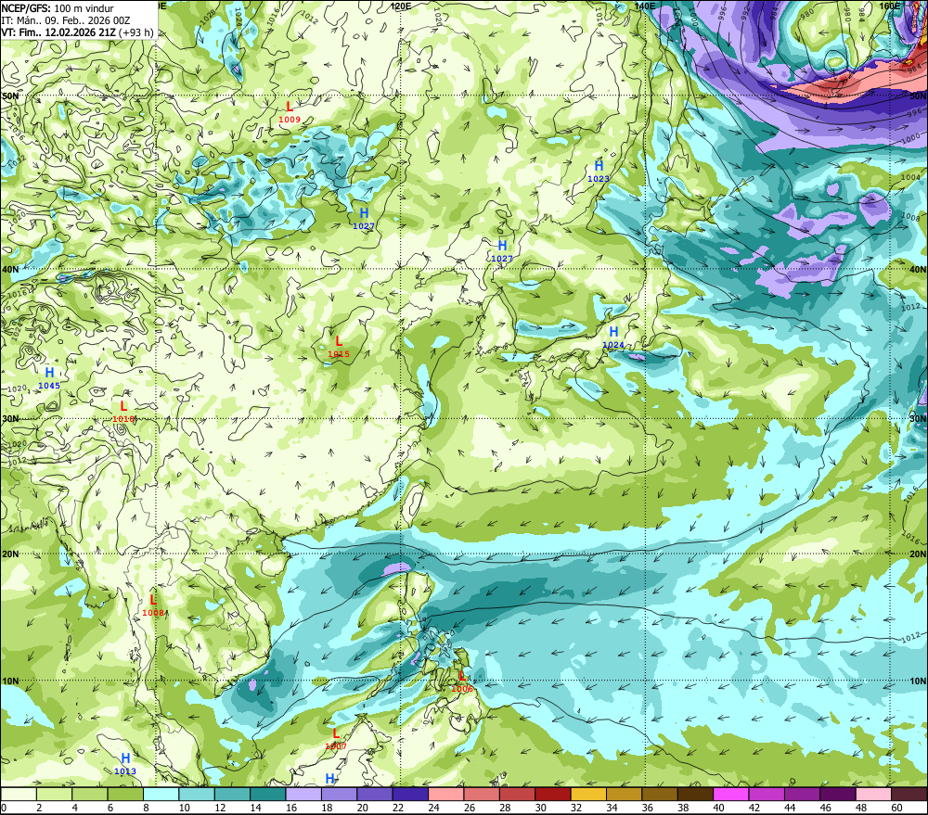Click the legend scale number 36
The height and width of the screenshot is (815, 928).
tap(648, 808)
